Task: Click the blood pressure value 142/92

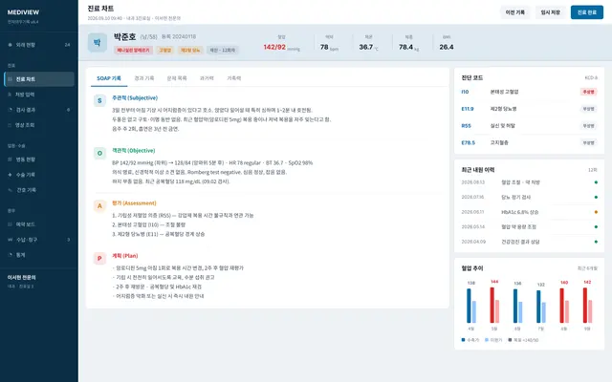Action: (x=274, y=47)
